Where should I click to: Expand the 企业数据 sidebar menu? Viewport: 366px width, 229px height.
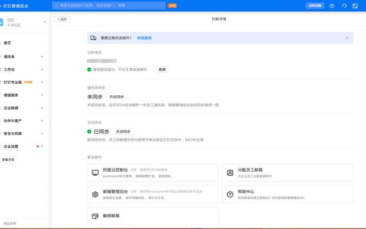(x=42, y=108)
